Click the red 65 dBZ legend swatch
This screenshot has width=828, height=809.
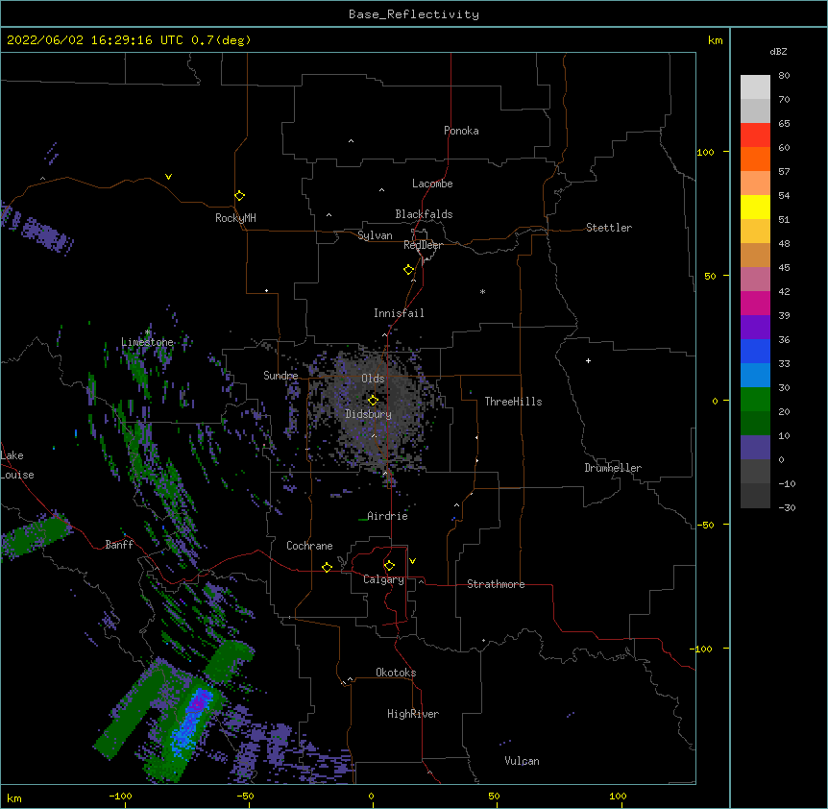(755, 135)
